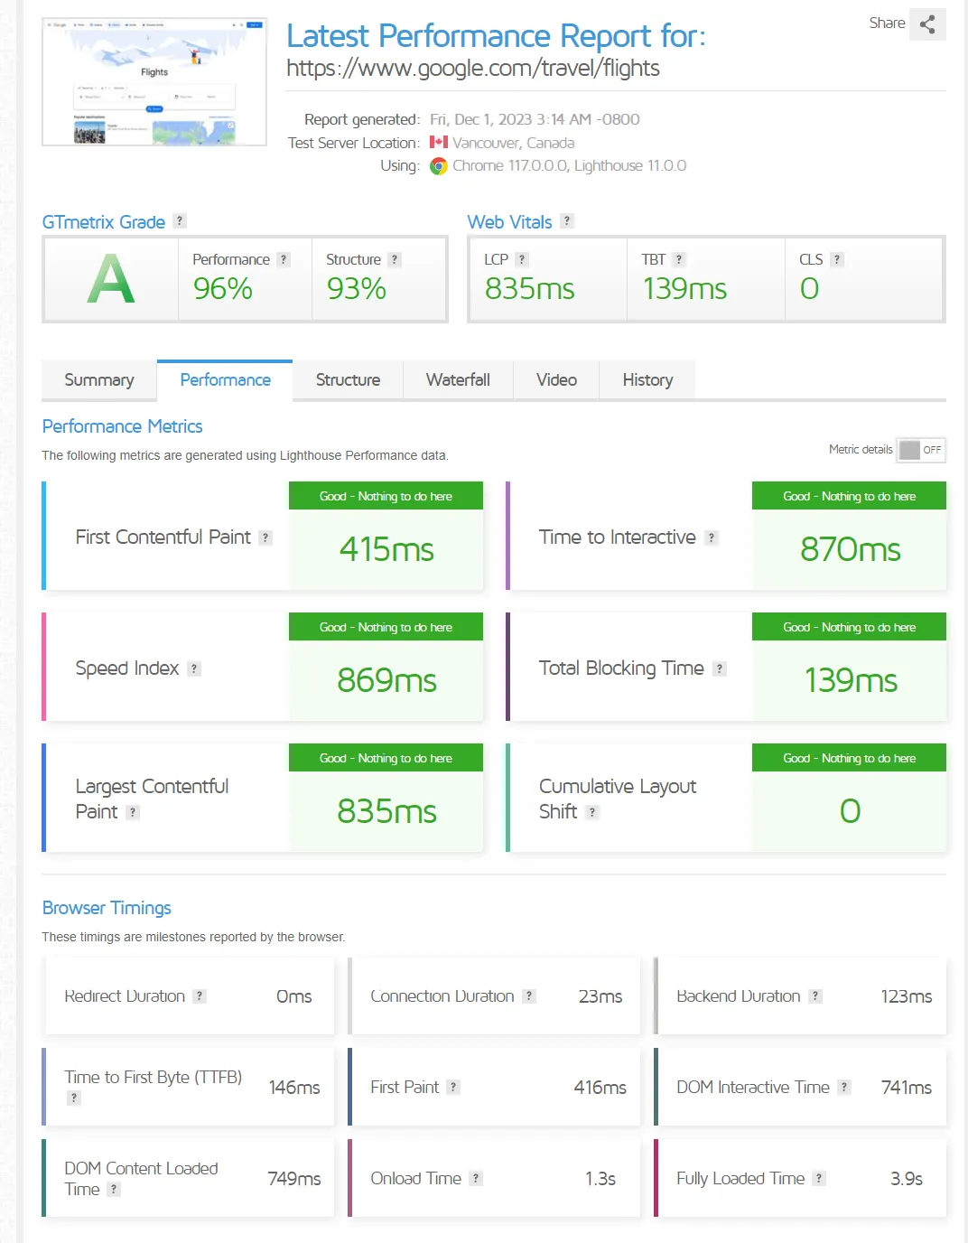Click the 835ms LCP value in Web Vitals

530,289
